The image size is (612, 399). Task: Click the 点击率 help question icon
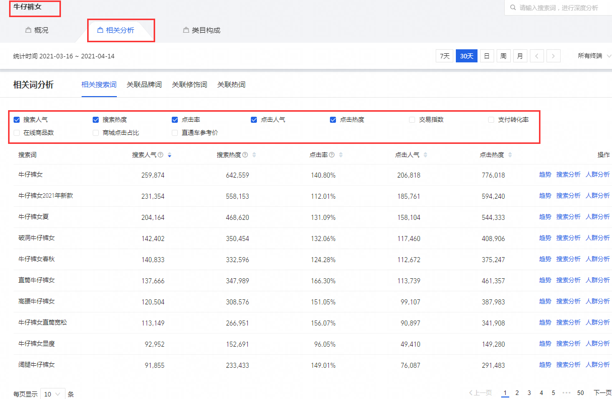click(332, 155)
